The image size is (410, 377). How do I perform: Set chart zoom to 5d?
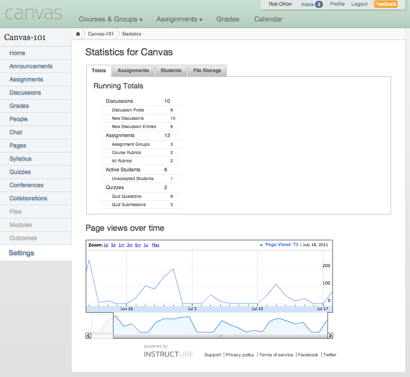[x=113, y=245]
